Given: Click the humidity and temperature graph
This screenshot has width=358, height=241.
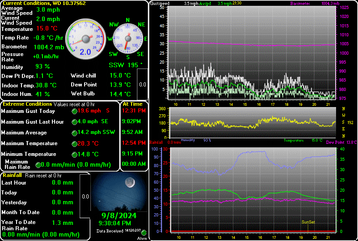Looking at the screenshot, I should coord(253,190).
